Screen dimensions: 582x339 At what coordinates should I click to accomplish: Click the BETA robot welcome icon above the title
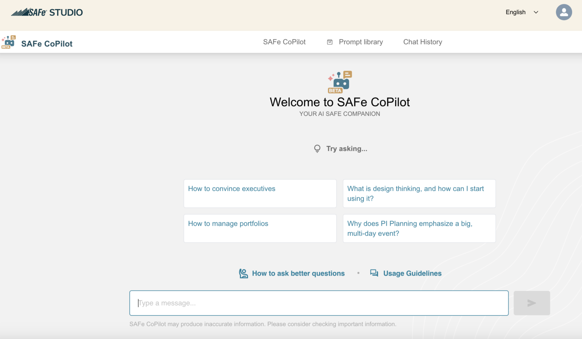(338, 82)
